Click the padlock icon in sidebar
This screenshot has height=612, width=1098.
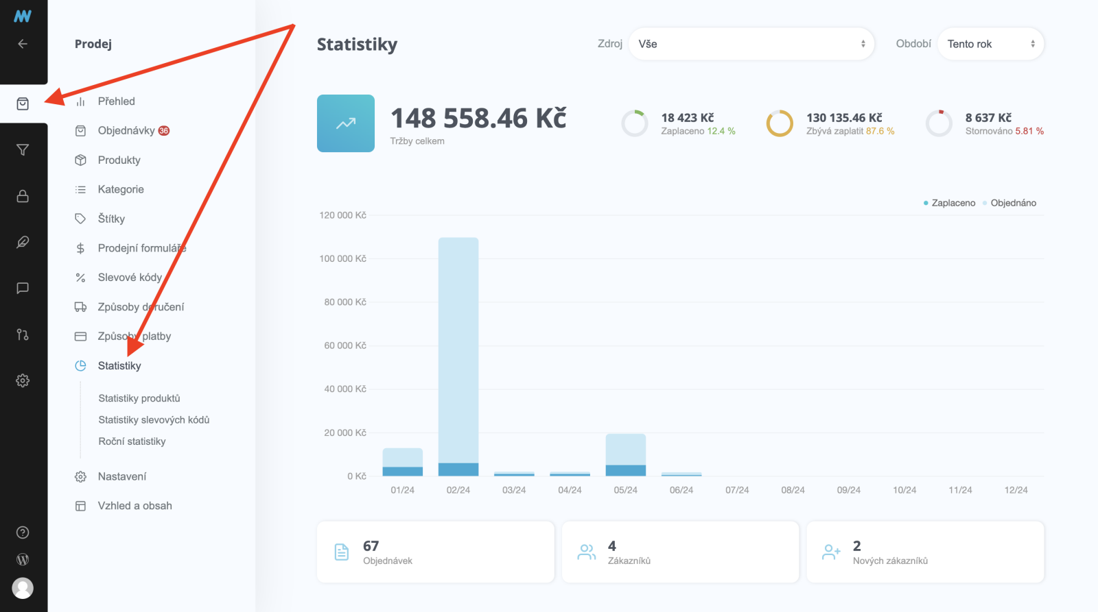(23, 196)
